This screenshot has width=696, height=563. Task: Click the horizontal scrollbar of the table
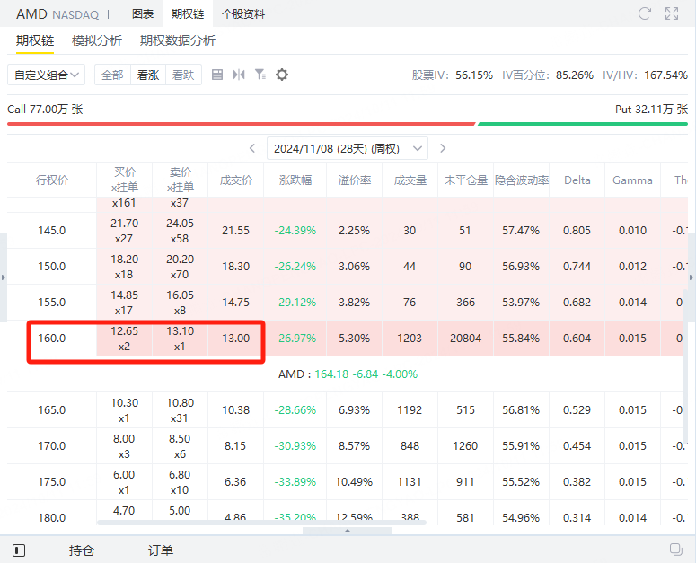261,523
